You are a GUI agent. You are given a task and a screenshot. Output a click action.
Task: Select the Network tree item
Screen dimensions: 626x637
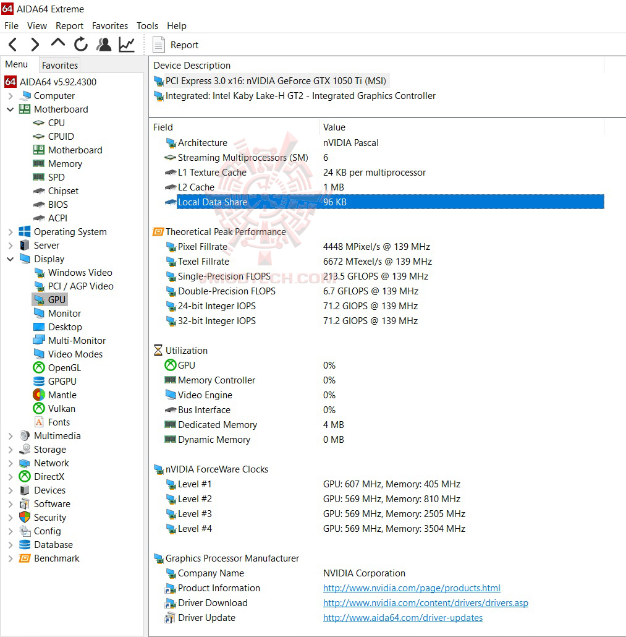pyautogui.click(x=44, y=463)
